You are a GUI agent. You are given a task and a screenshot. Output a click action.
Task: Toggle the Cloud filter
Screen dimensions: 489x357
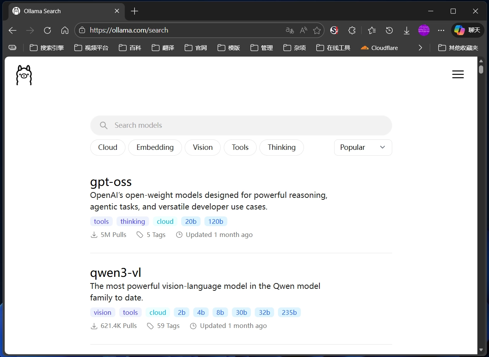click(108, 148)
